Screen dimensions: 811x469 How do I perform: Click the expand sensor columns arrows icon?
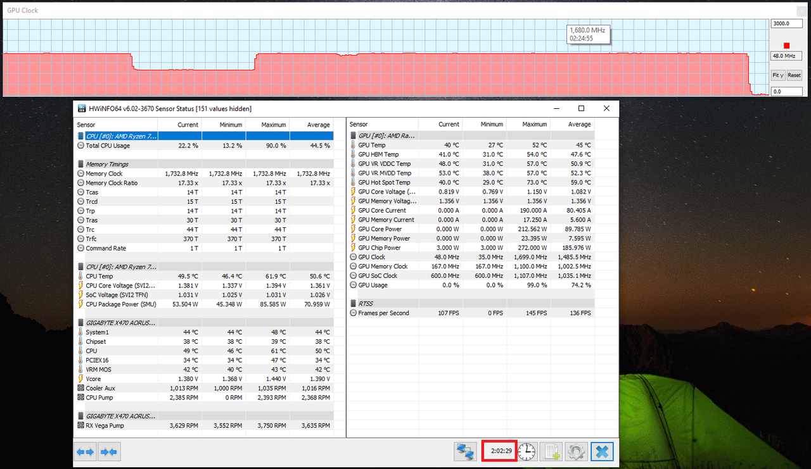point(85,452)
